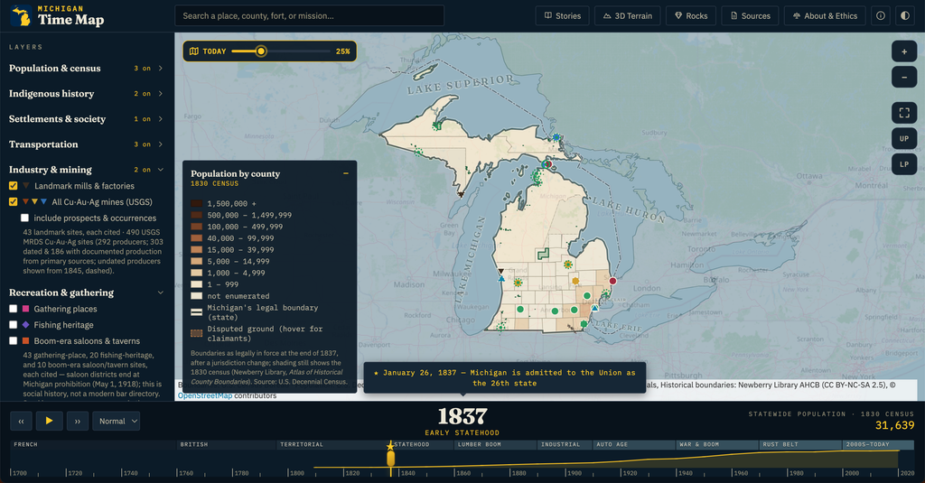Open the Rocks panel
Viewport: 925px width, 483px height.
click(691, 16)
